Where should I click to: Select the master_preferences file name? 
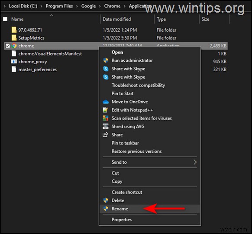coord(37,69)
